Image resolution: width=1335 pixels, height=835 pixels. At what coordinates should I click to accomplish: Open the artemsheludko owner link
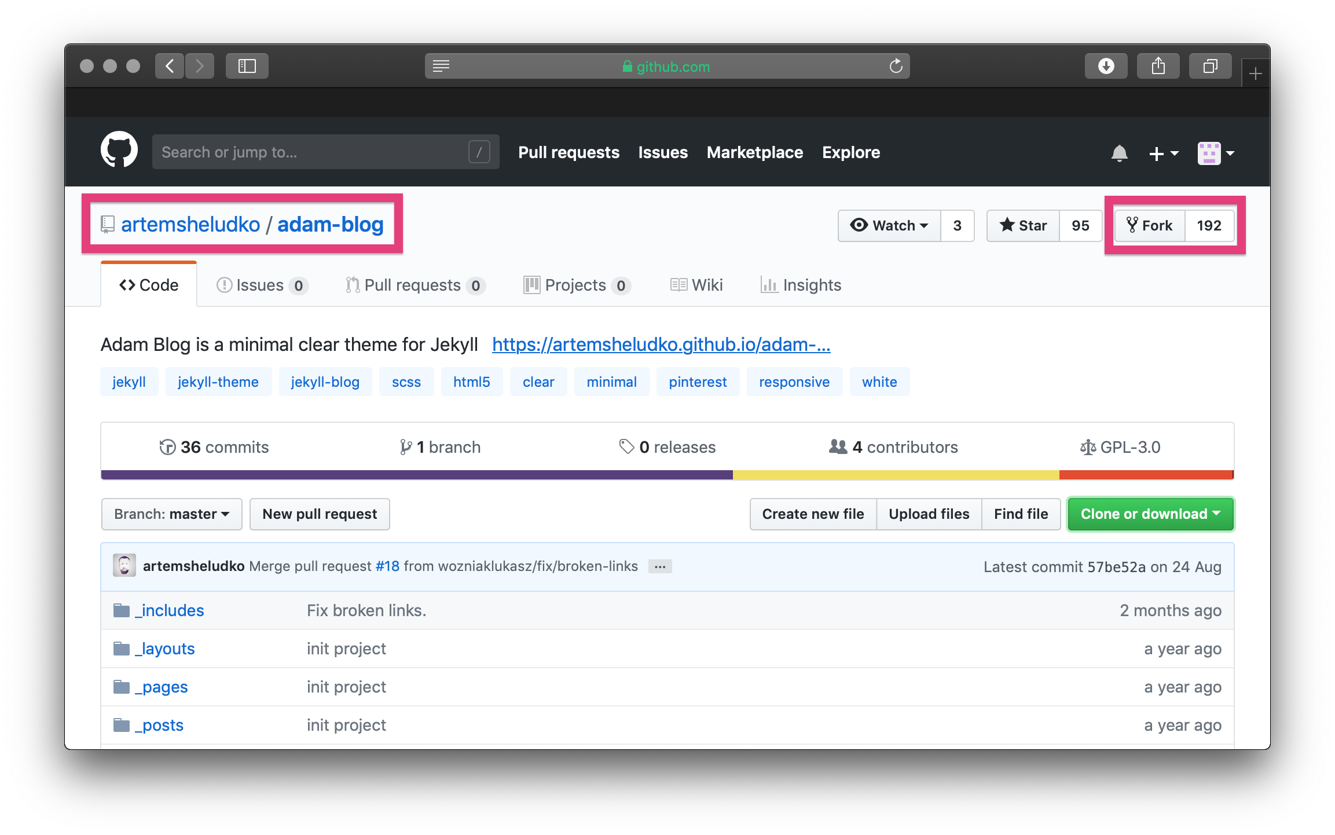190,224
